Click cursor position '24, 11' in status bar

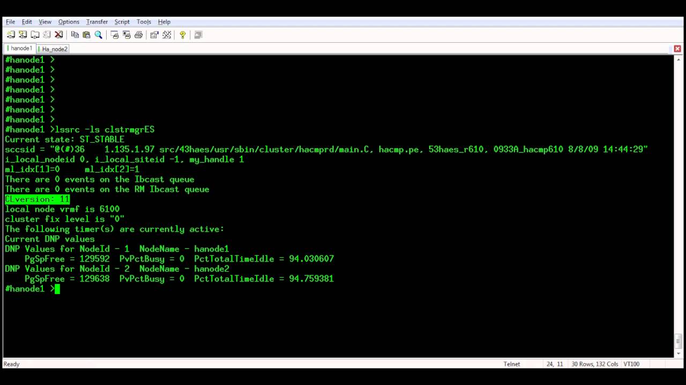(555, 364)
